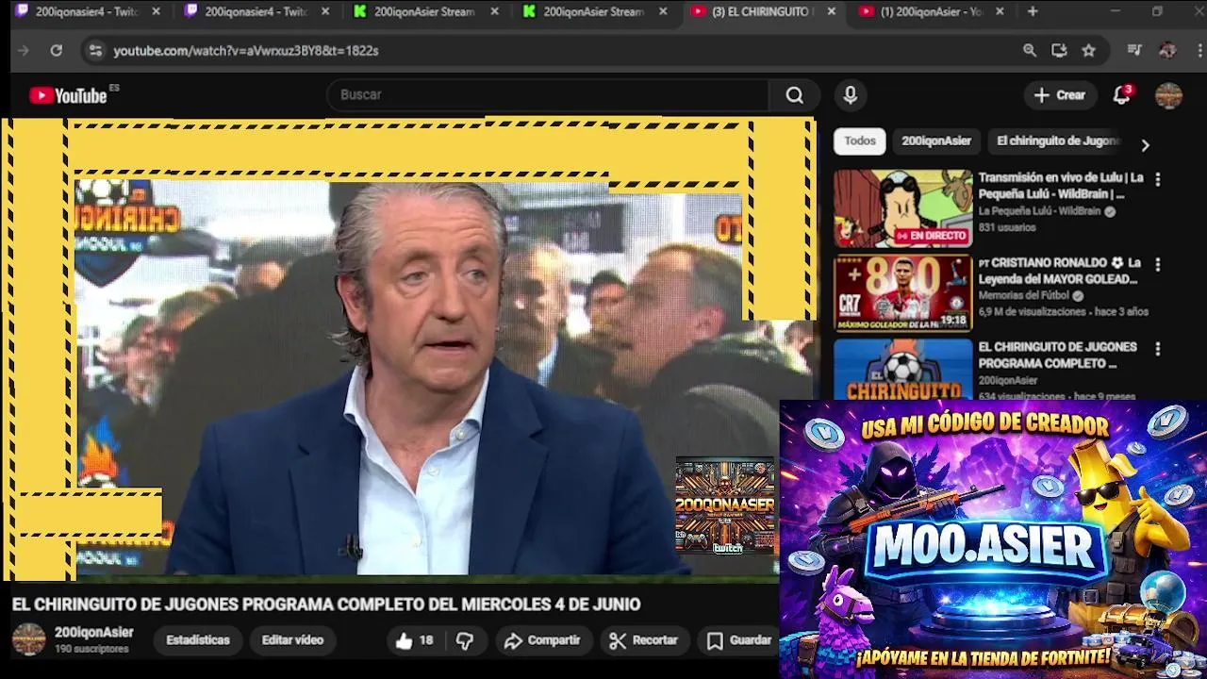The width and height of the screenshot is (1207, 679).
Task: Bookmark this page with the star icon
Action: point(1089,50)
